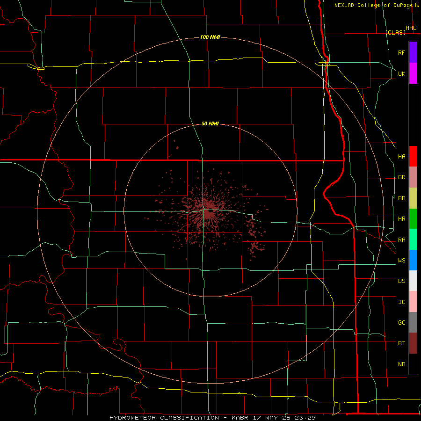Click the RF purple legend swatch

click(413, 52)
